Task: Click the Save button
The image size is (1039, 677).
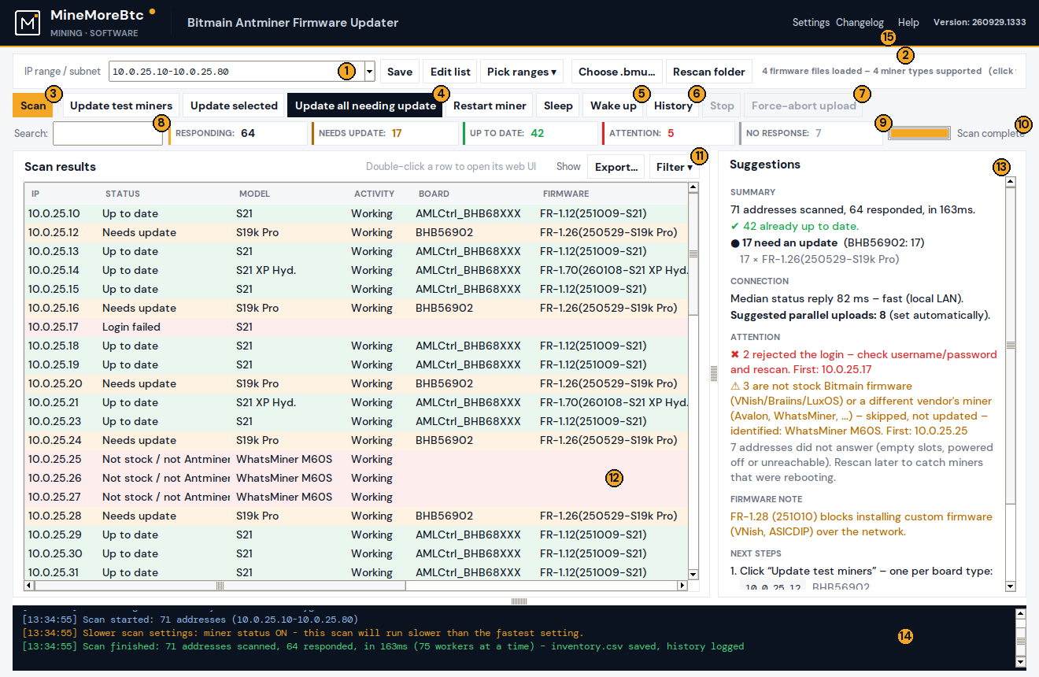Action: [400, 72]
